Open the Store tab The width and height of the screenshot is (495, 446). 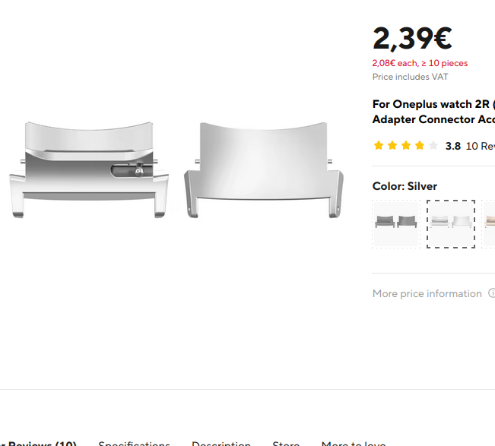(286, 444)
